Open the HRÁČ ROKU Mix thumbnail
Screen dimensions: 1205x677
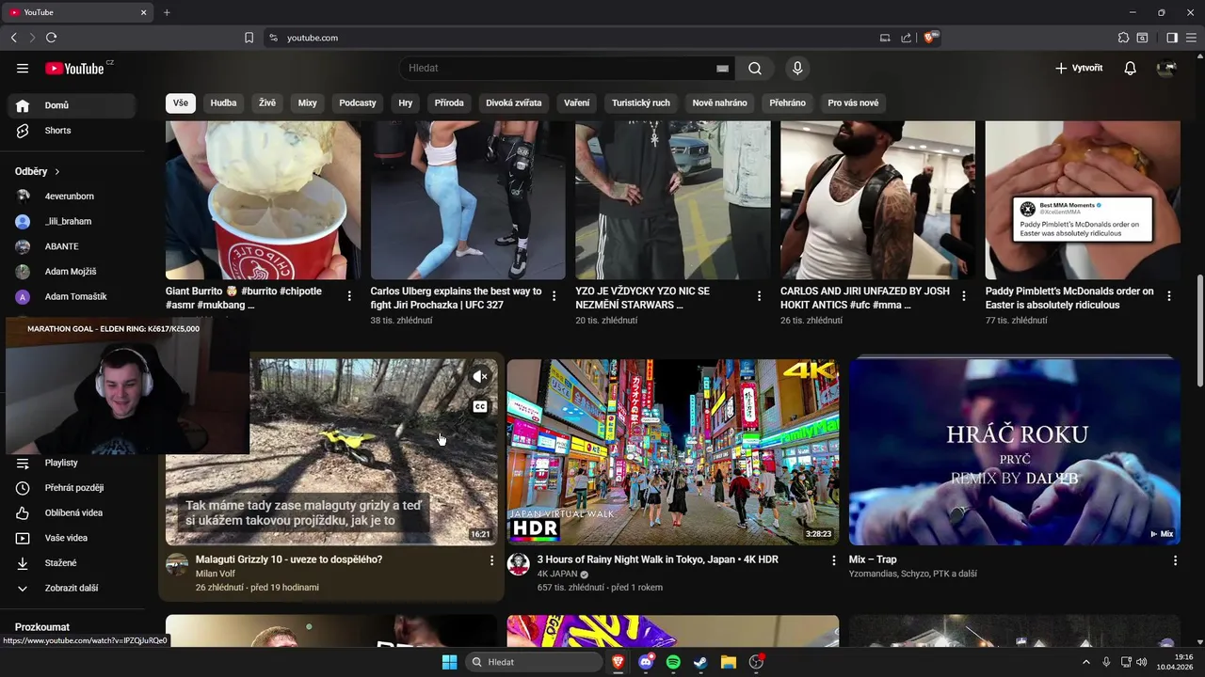(x=1015, y=451)
